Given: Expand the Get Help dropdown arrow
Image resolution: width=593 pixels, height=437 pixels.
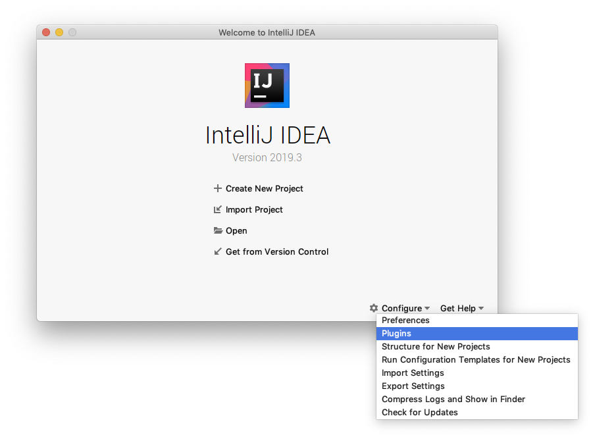Looking at the screenshot, I should click(481, 309).
